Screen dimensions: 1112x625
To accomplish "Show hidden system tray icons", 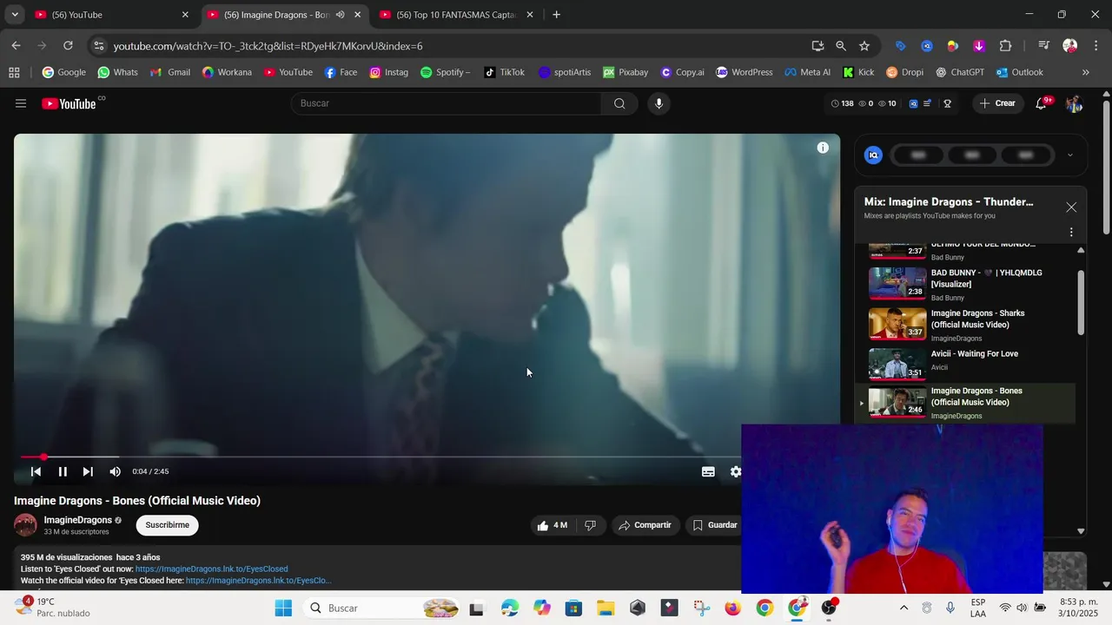I will point(903,608).
